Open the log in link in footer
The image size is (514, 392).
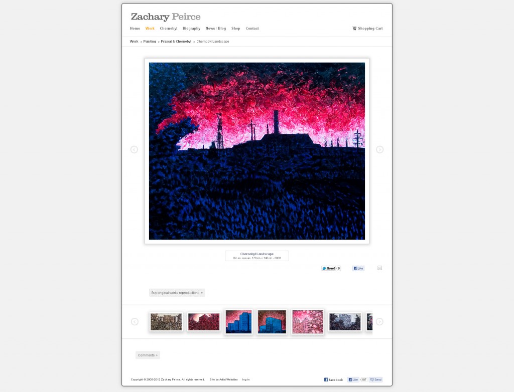tap(246, 379)
